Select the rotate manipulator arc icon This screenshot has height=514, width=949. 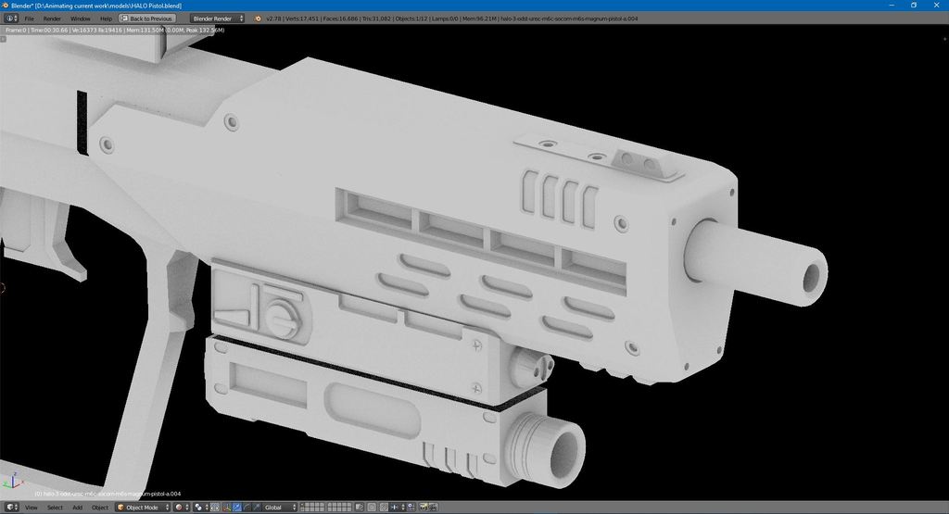pyautogui.click(x=247, y=508)
